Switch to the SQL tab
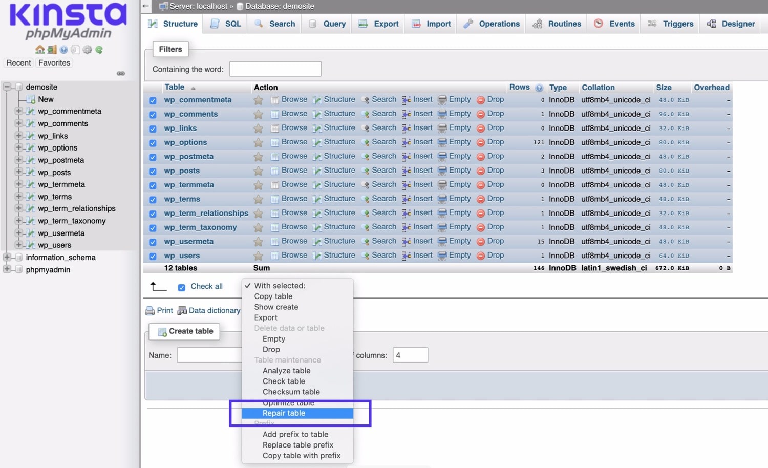Viewport: 768px width, 468px height. coord(225,24)
